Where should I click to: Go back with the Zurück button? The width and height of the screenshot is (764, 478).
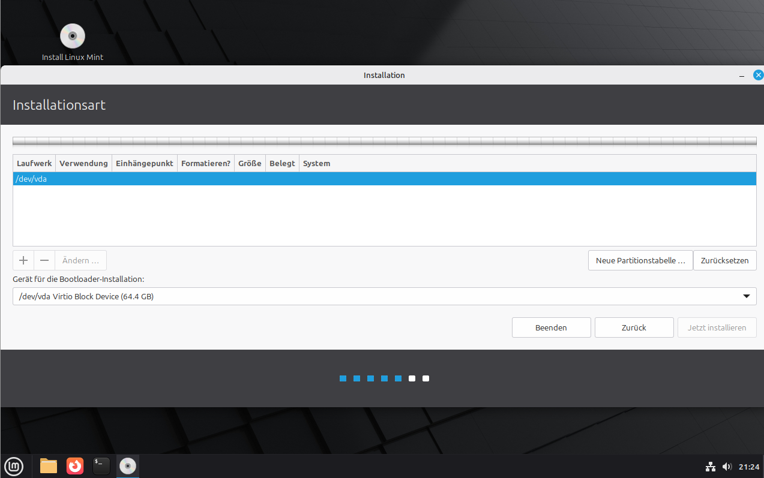(634, 327)
